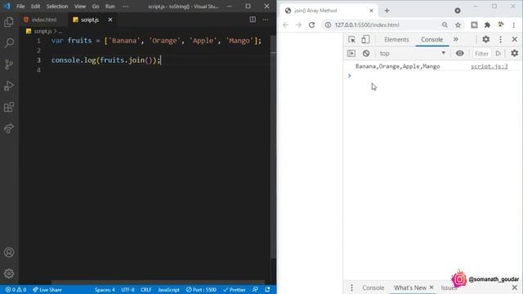
Task: Create live expression with eye icon
Action: (459, 53)
